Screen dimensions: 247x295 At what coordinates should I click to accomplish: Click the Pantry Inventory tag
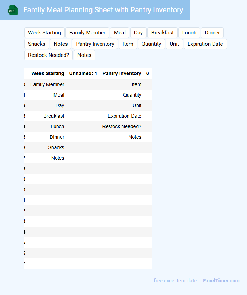tap(95, 44)
